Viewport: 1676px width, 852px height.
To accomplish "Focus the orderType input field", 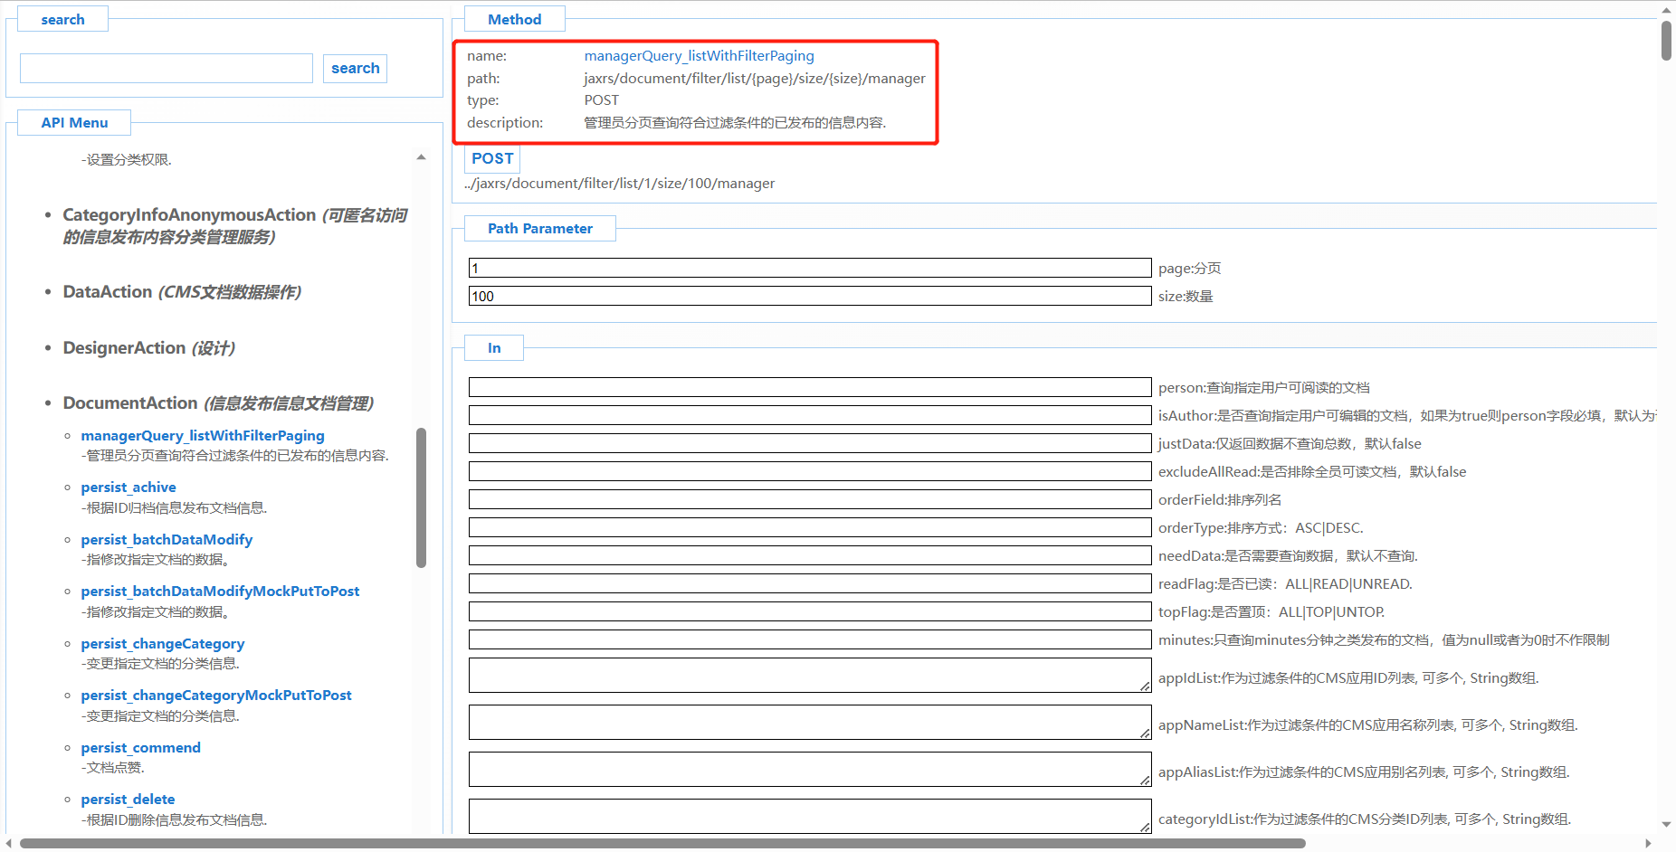I will pos(810,528).
